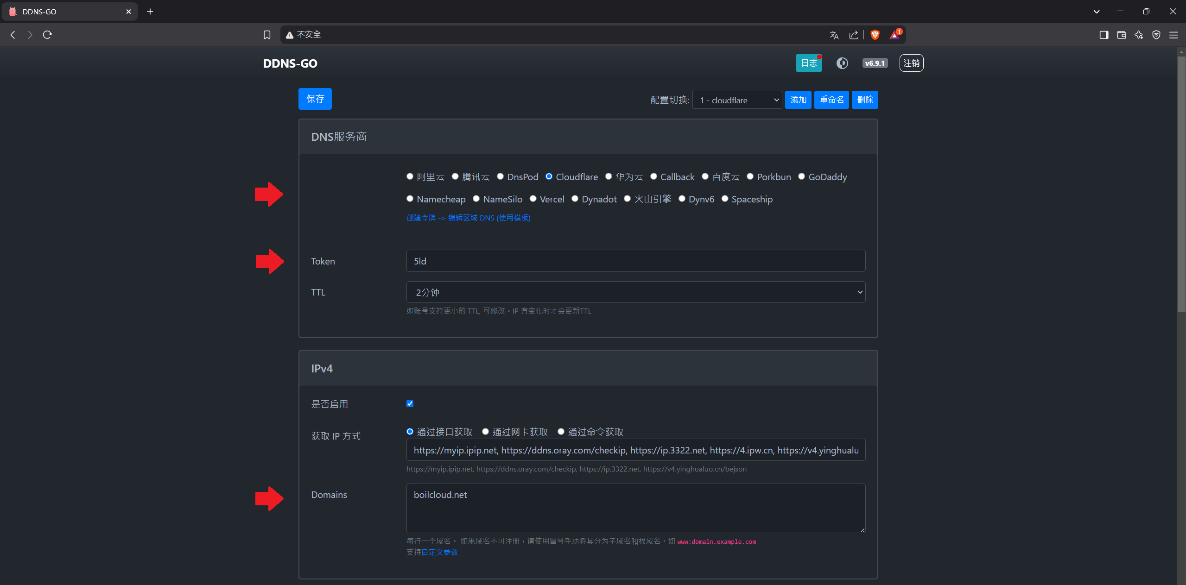Open the translate page icon
Screen dimensions: 1186x585
(x=834, y=35)
